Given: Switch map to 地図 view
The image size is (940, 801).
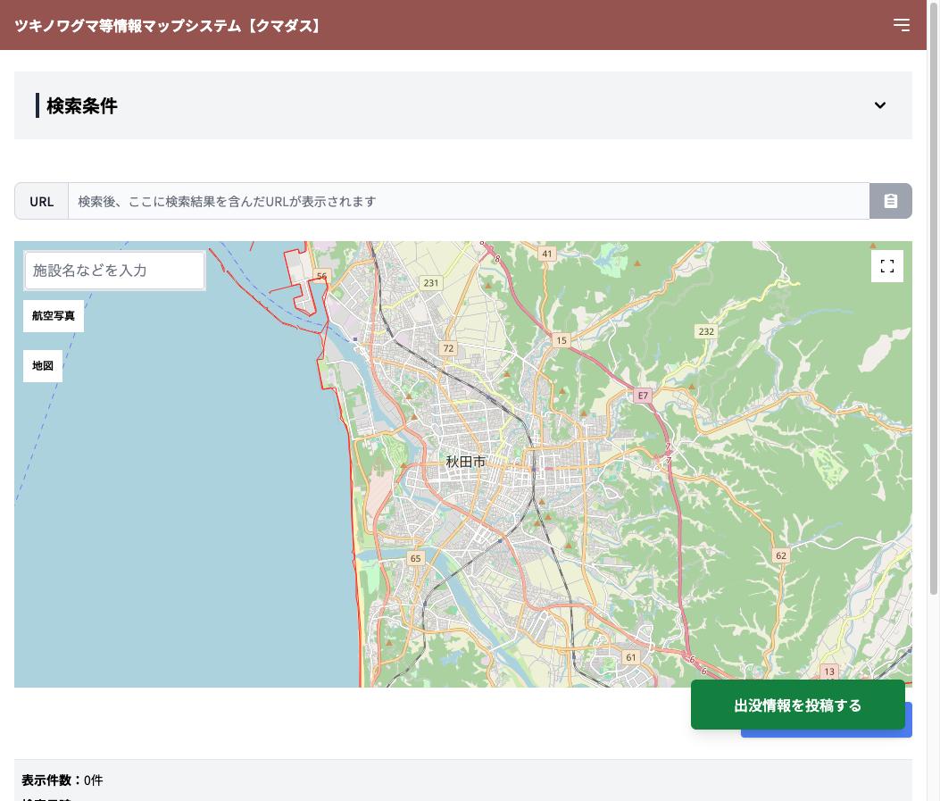Looking at the screenshot, I should click(x=43, y=366).
